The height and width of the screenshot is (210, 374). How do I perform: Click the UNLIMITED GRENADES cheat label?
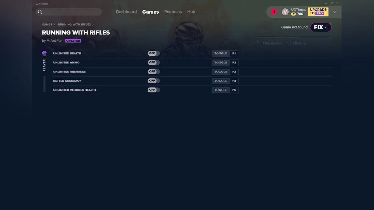pos(69,72)
